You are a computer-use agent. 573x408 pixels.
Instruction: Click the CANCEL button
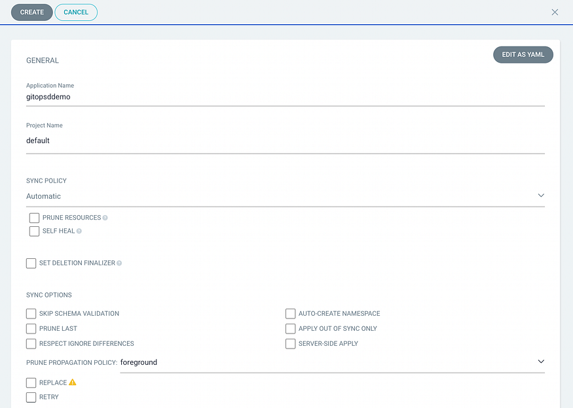pyautogui.click(x=76, y=12)
